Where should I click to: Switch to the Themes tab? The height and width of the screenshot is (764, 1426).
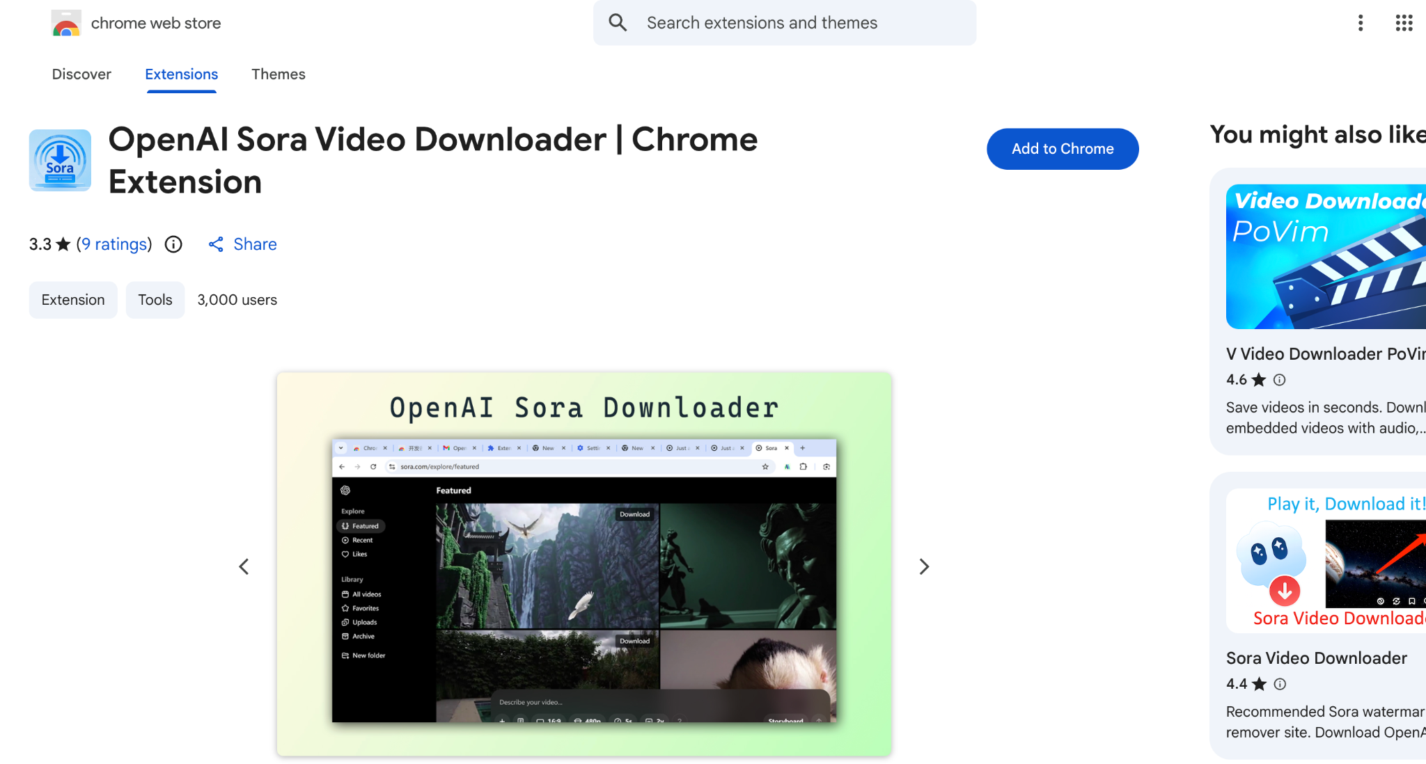(x=279, y=74)
